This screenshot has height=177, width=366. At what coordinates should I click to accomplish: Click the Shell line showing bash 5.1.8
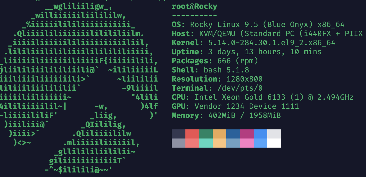pyautogui.click(x=210, y=70)
